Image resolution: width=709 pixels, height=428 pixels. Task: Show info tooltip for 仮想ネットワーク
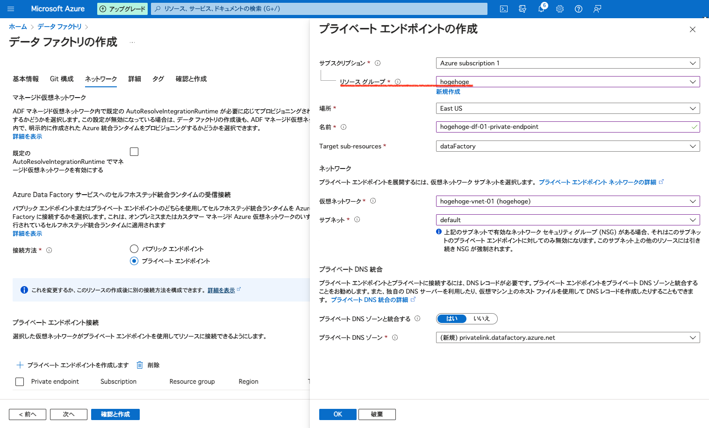373,201
